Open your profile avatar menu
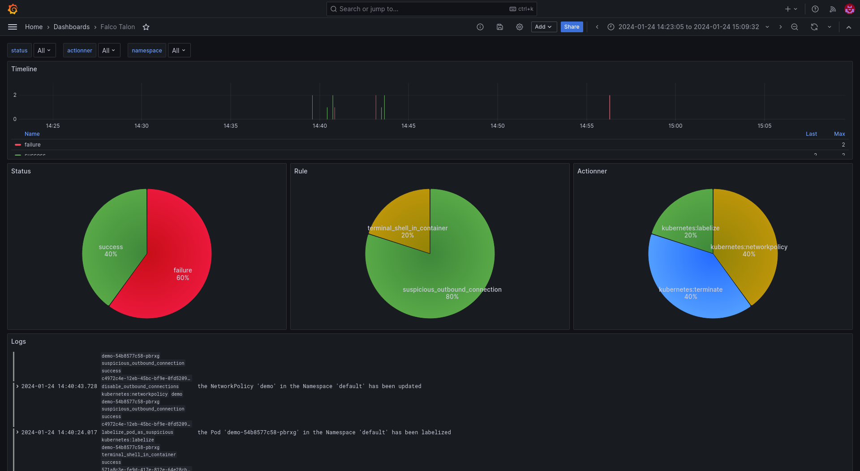Screen dimensions: 860x471 pos(849,9)
